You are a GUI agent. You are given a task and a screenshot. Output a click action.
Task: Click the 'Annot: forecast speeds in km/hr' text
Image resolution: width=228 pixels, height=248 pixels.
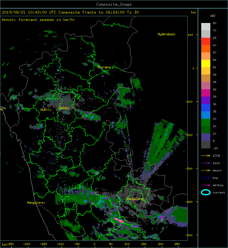39,20
